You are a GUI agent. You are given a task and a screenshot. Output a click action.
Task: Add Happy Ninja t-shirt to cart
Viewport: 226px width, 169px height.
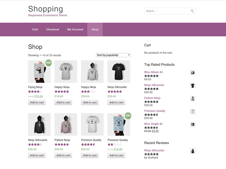(63, 102)
